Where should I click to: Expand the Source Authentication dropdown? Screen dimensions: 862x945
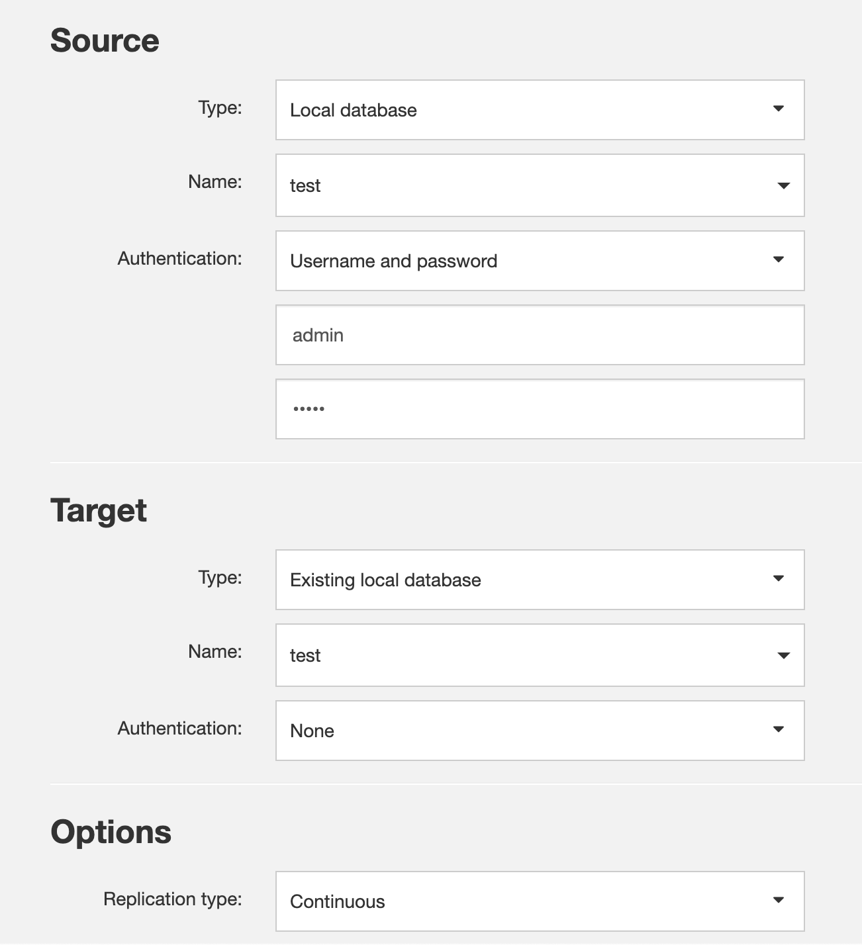(540, 261)
